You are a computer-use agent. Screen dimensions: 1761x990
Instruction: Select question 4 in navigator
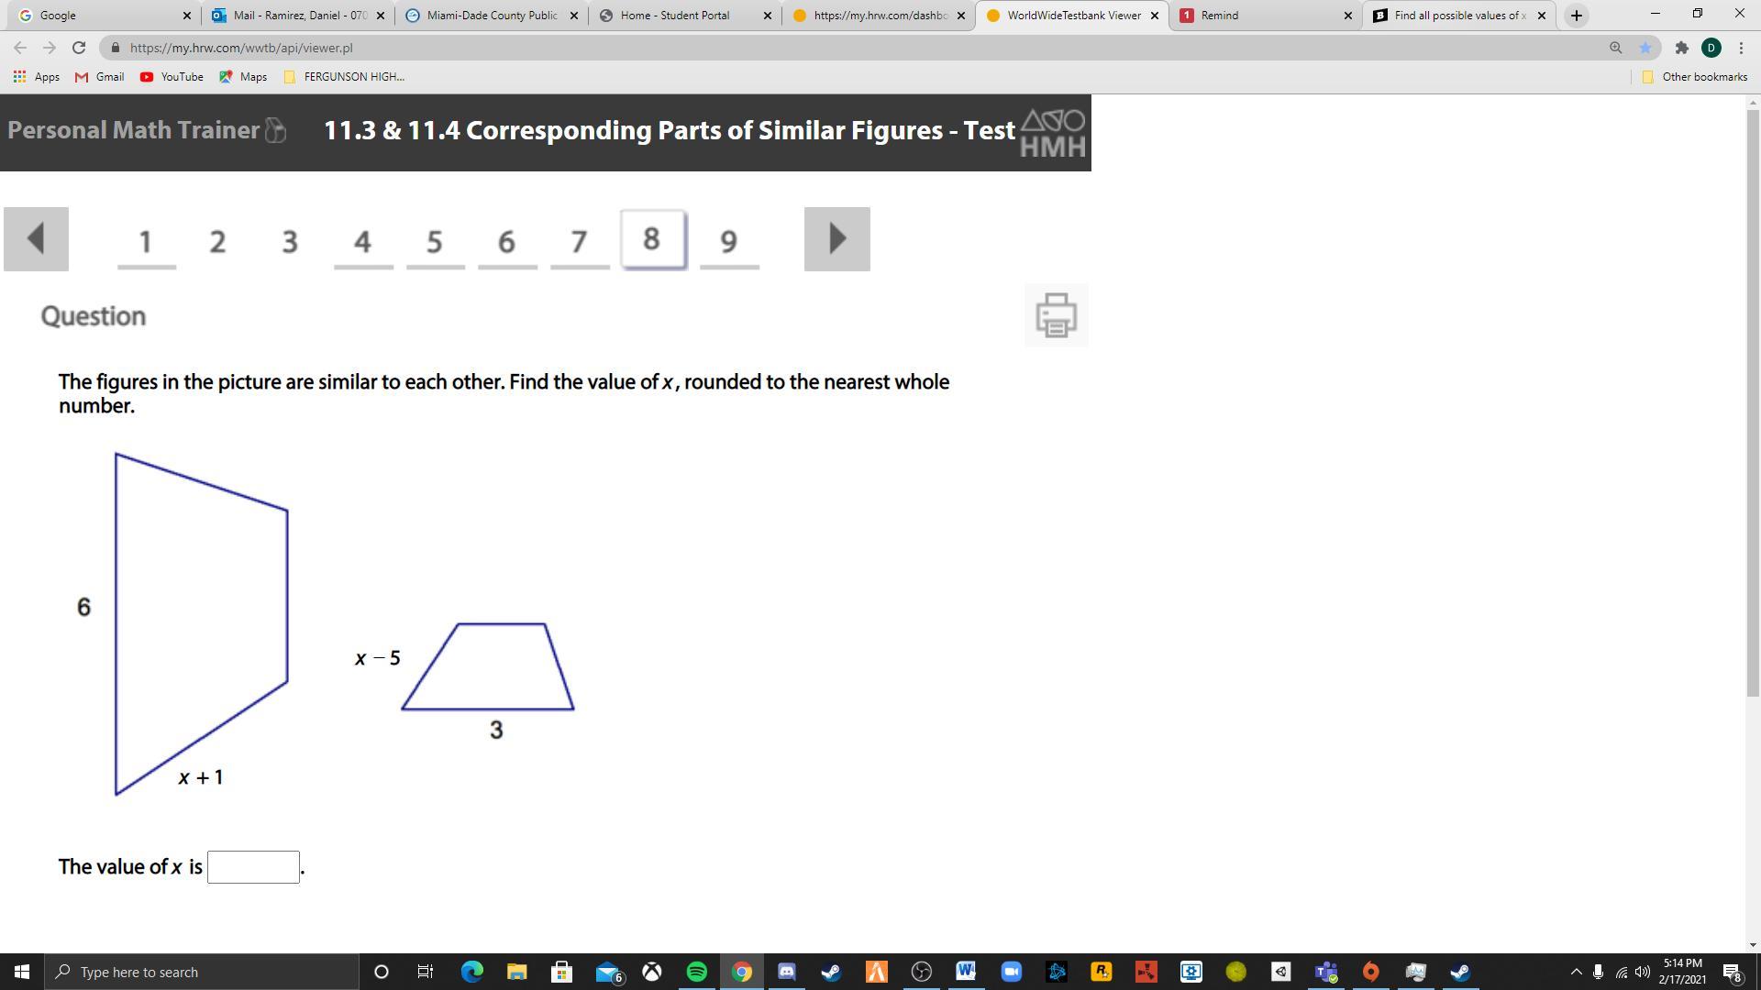tap(363, 241)
